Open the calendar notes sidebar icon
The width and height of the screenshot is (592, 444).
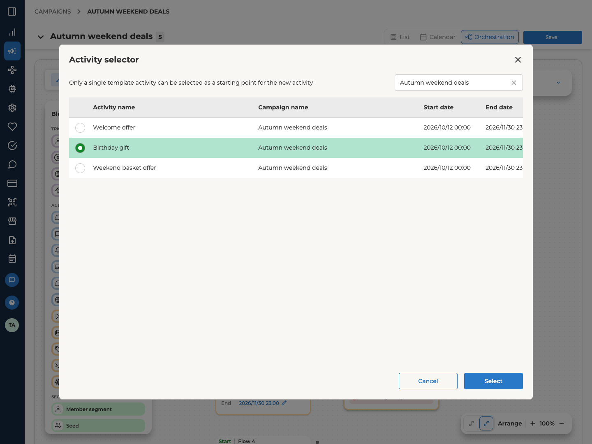[12, 259]
